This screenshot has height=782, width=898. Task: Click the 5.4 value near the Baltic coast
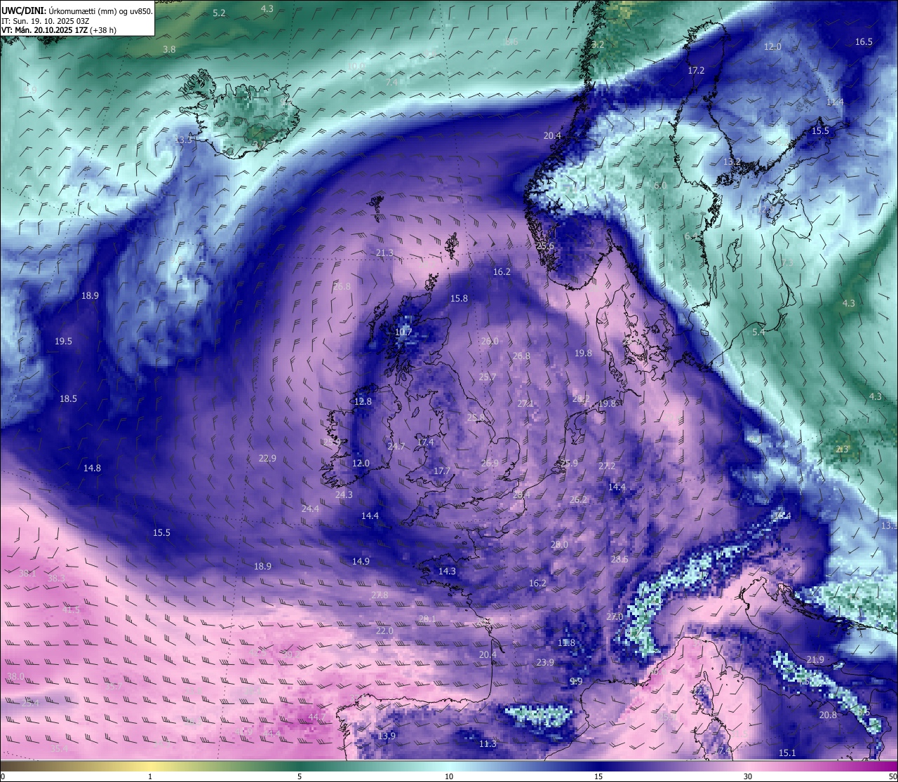(x=758, y=332)
